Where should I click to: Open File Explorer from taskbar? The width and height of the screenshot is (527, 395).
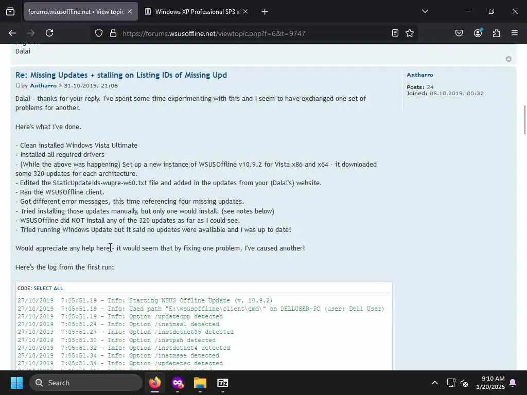point(200,383)
